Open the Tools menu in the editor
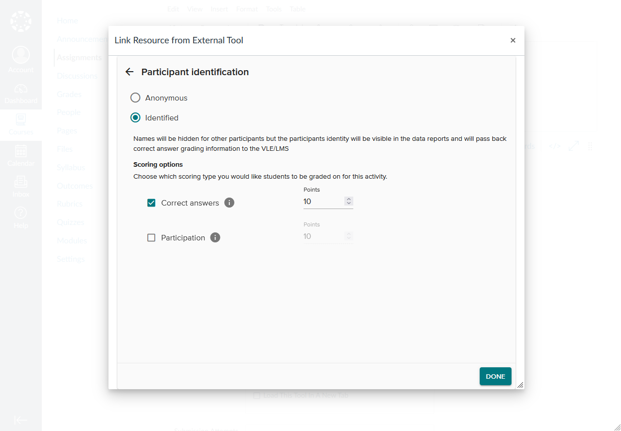The image size is (621, 431). tap(274, 8)
